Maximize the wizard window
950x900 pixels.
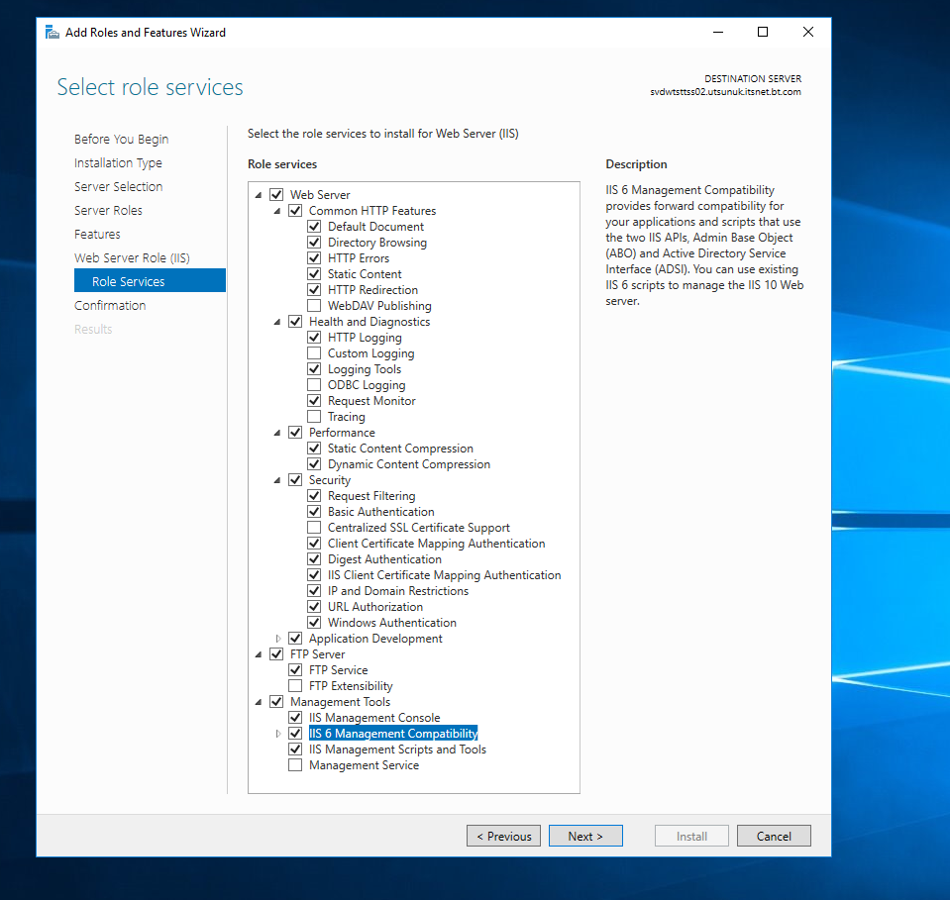(x=763, y=32)
